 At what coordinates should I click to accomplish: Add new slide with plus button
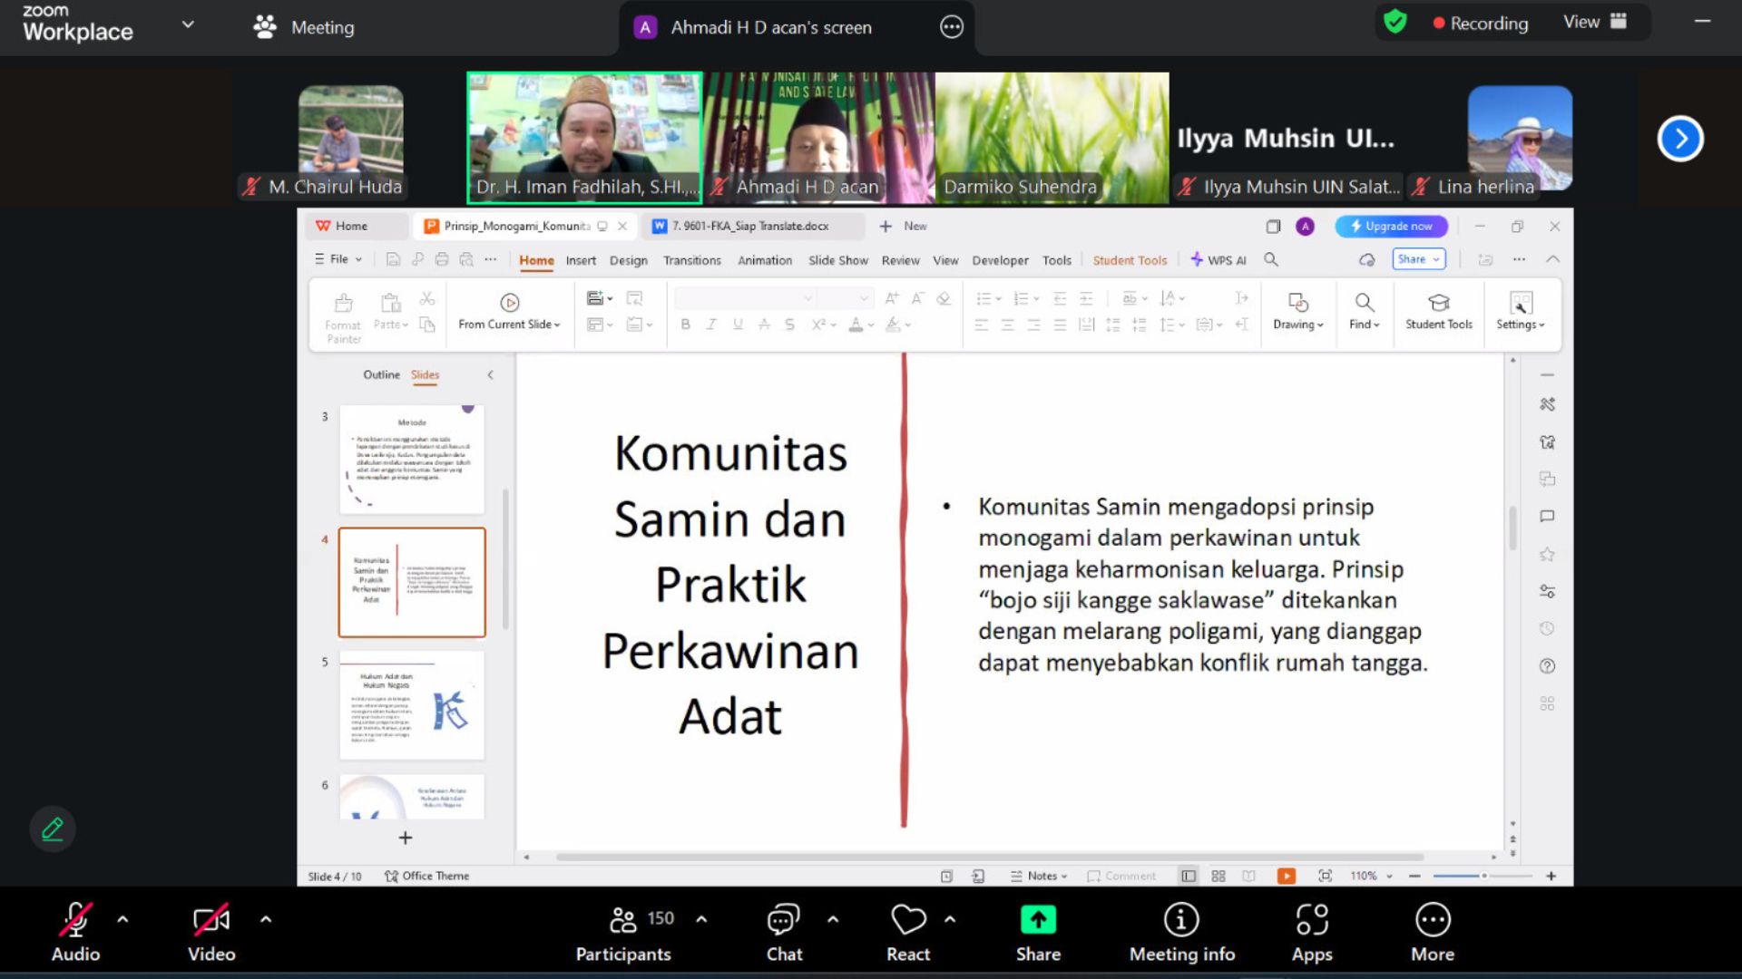tap(406, 838)
